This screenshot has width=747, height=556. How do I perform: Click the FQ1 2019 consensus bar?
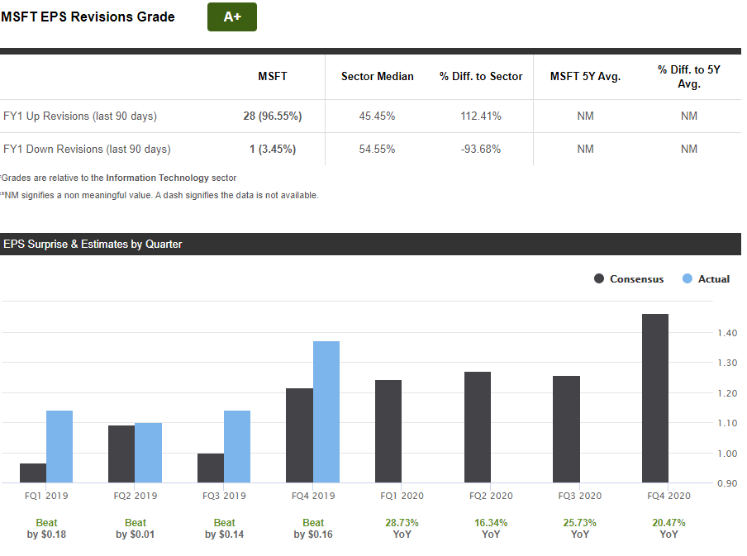(x=33, y=473)
